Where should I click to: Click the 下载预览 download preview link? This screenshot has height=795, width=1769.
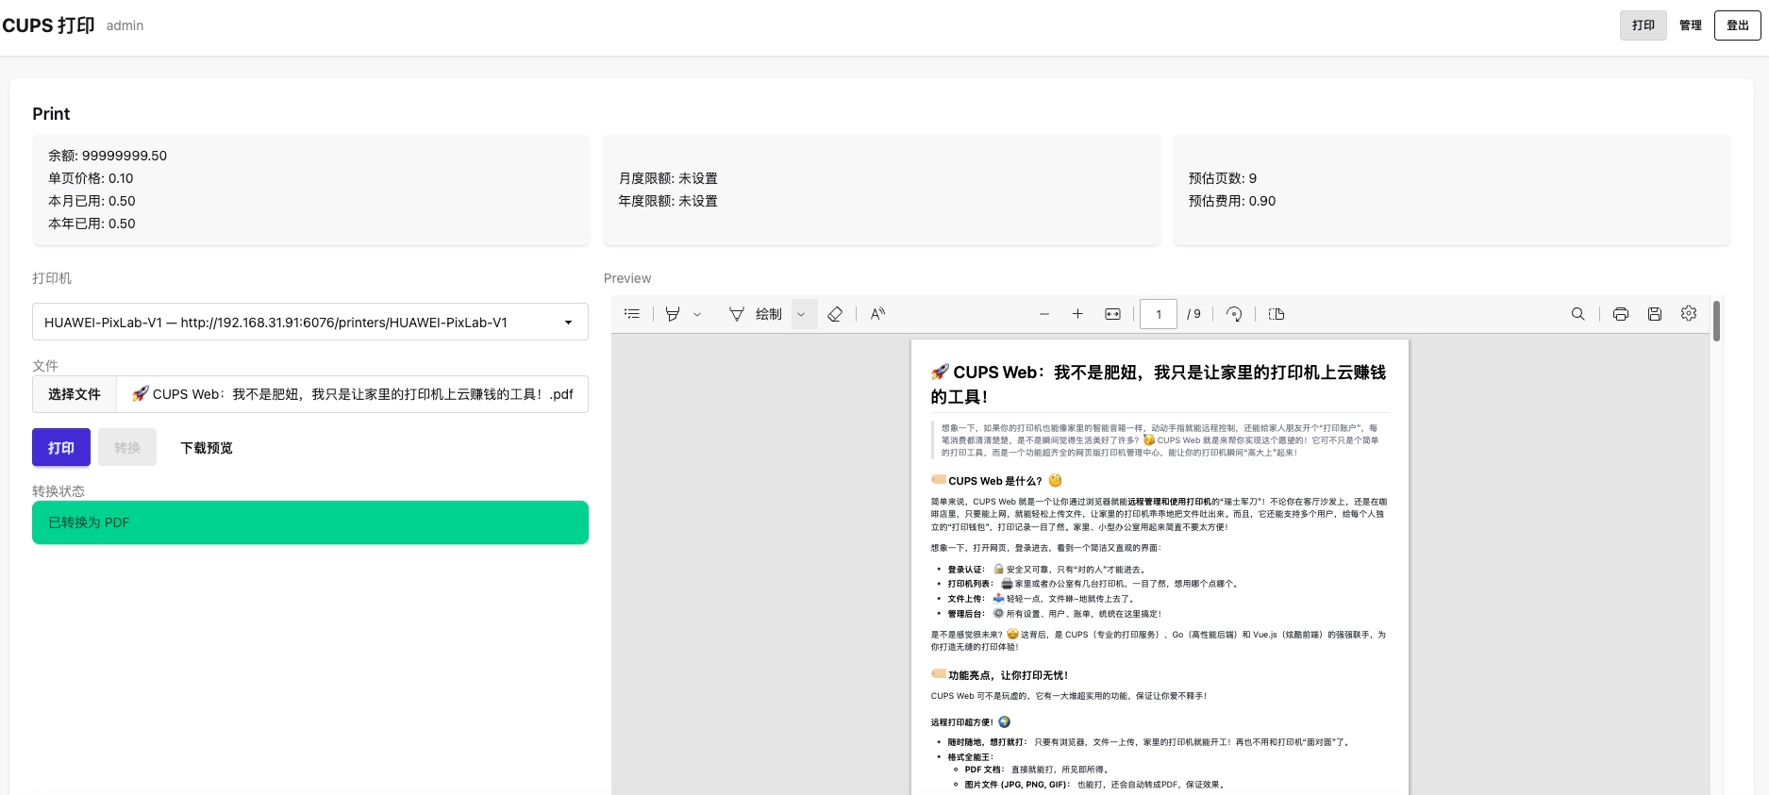pos(207,448)
